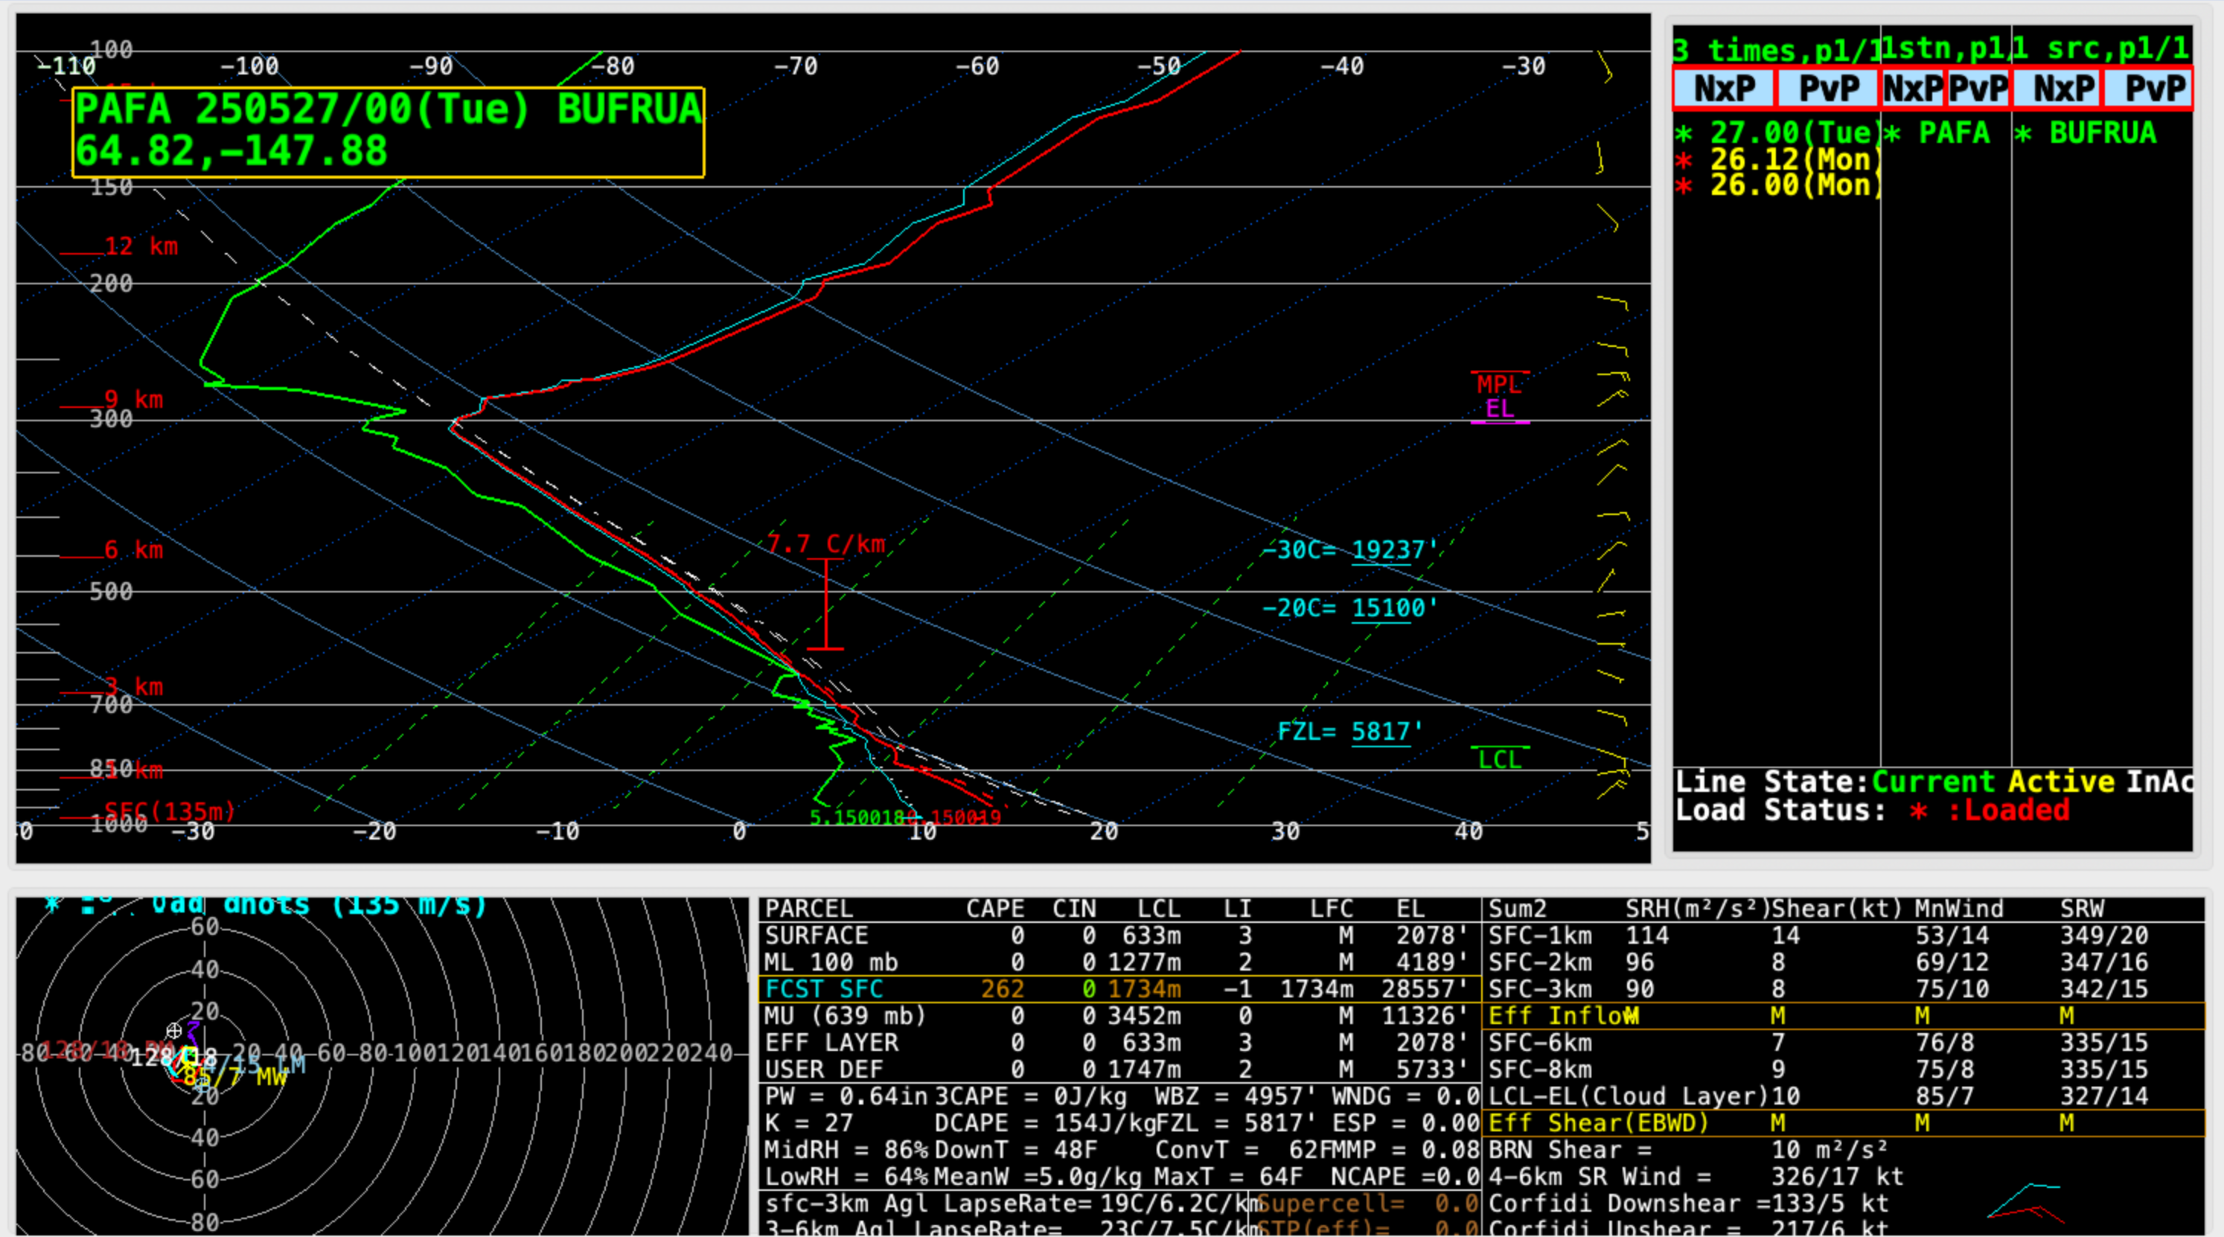
Task: Click the NxP button under the src column
Action: [2058, 88]
